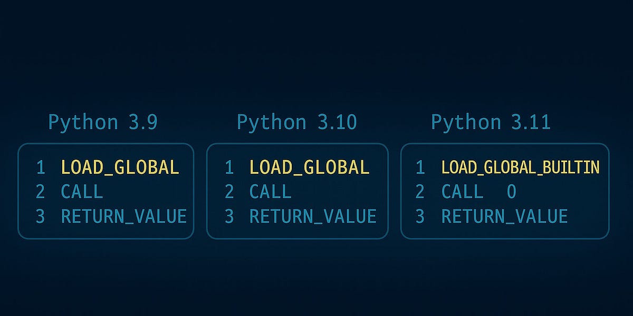The height and width of the screenshot is (316, 633).
Task: Click the CALL instruction in the Python 3.9 box
Action: pyautogui.click(x=83, y=192)
